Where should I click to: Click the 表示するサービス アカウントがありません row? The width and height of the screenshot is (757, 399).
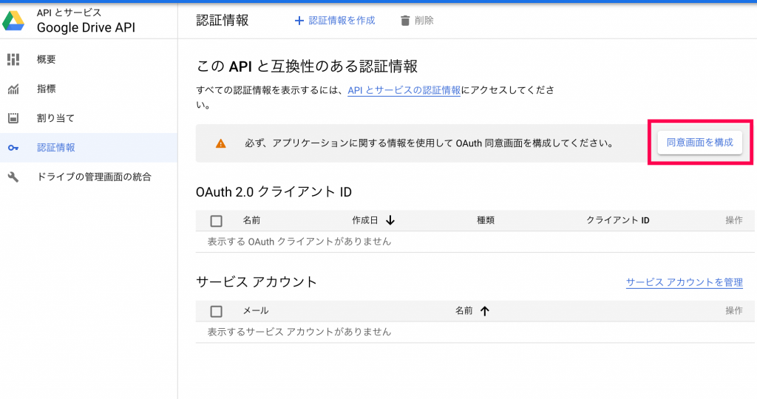(x=475, y=332)
